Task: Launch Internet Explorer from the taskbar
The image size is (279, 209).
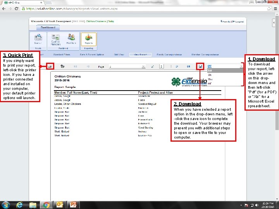Action: pos(19,205)
